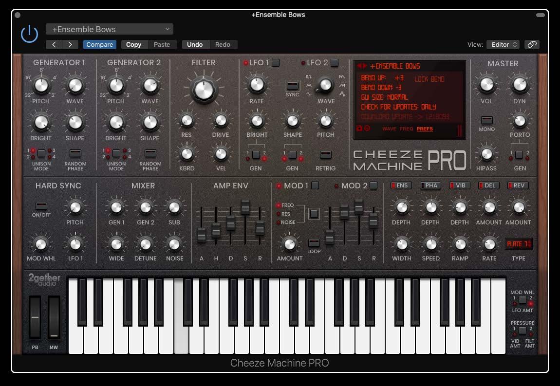Click the red right arrow in display

coord(365,66)
